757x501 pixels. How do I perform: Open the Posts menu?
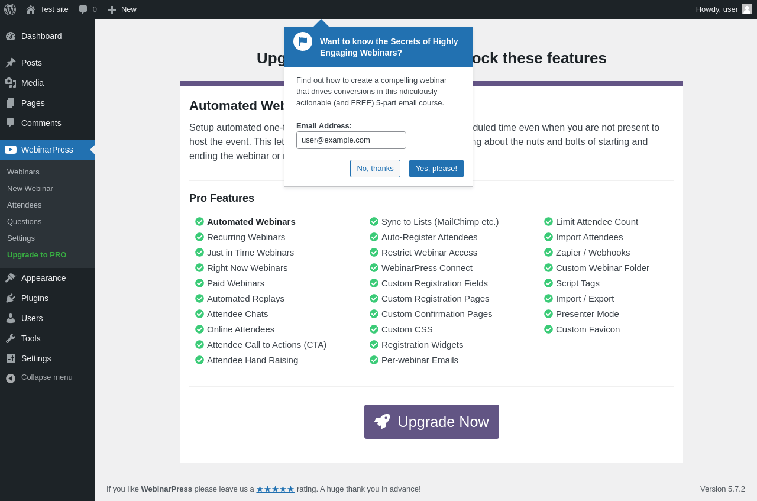coord(47,63)
